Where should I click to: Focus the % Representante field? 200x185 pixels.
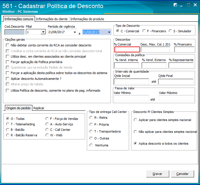pos(181,65)
